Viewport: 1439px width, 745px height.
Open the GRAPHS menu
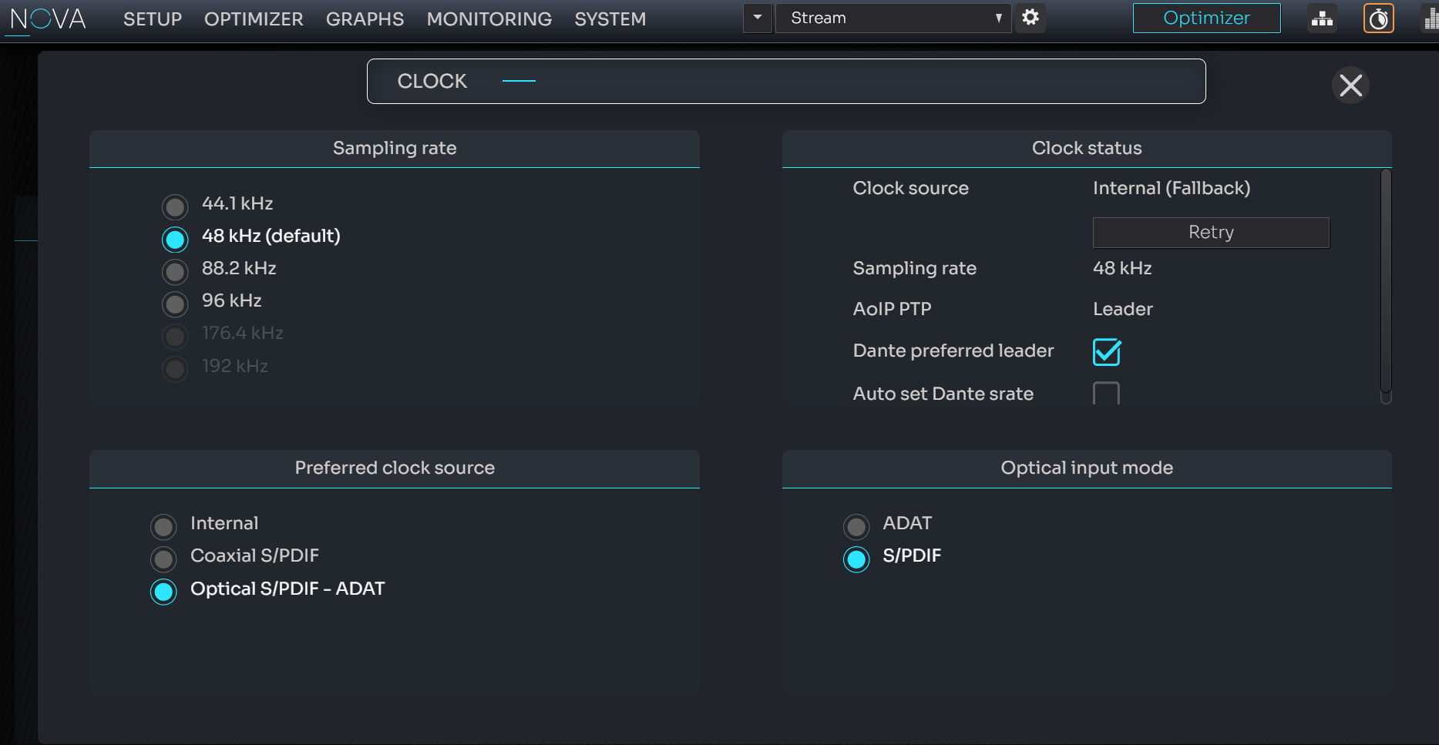click(x=365, y=19)
